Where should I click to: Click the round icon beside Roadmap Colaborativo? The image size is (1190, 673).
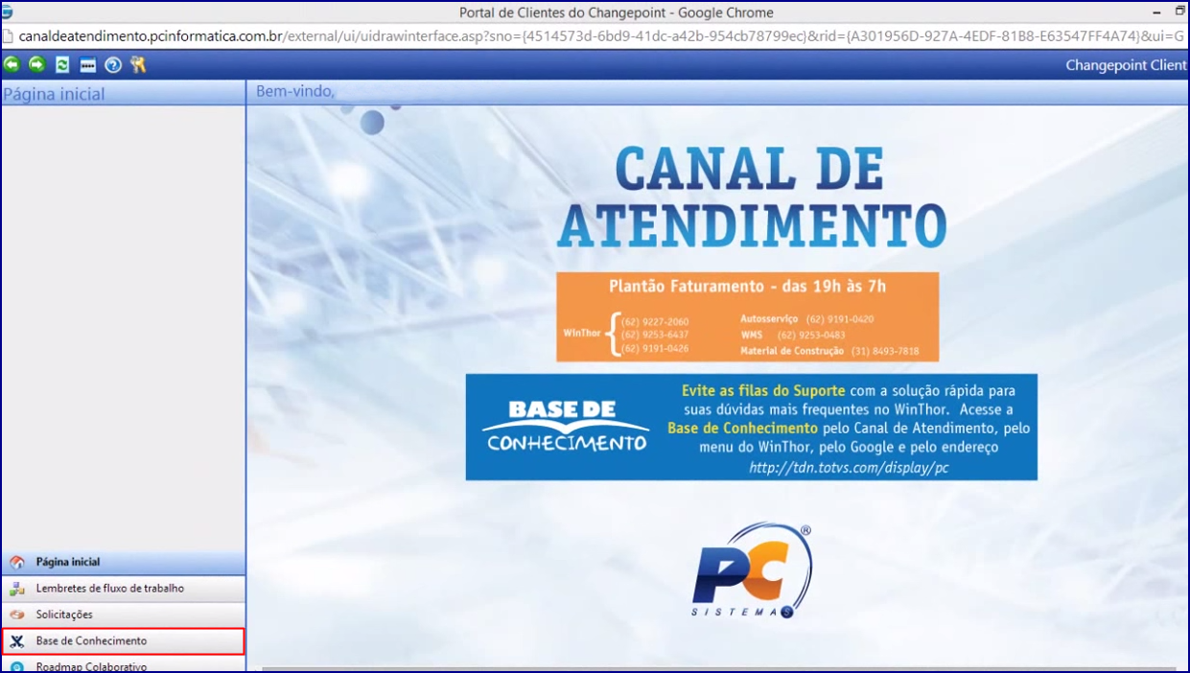pyautogui.click(x=16, y=666)
